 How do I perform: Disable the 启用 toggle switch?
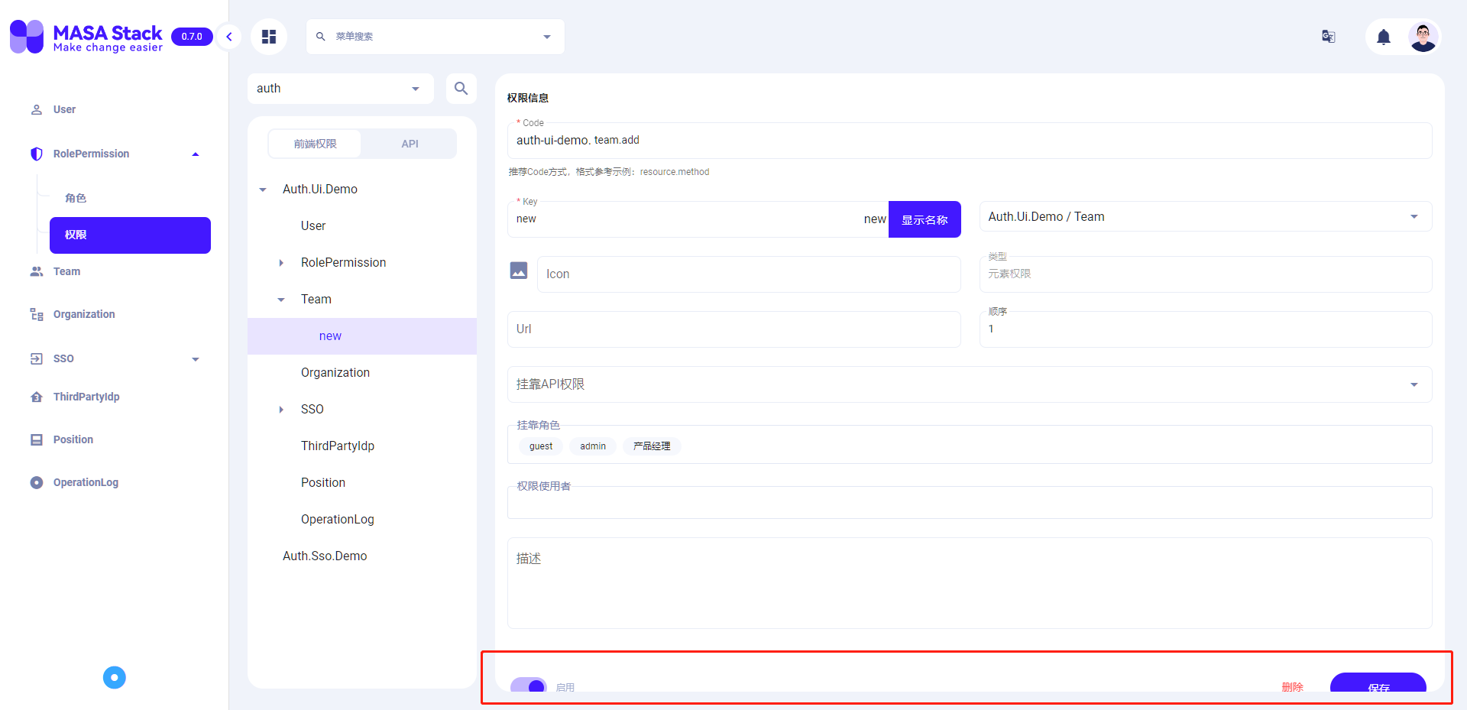(528, 686)
